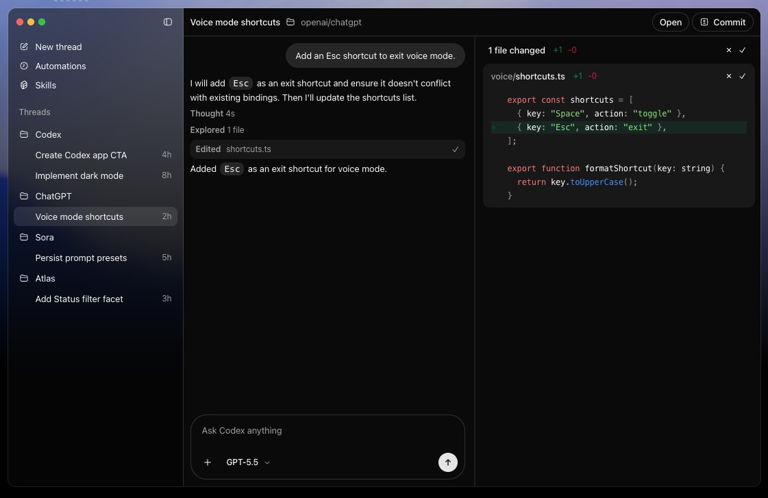The width and height of the screenshot is (768, 498).
Task: Collapse the Codex thread group
Action: pyautogui.click(x=95, y=134)
